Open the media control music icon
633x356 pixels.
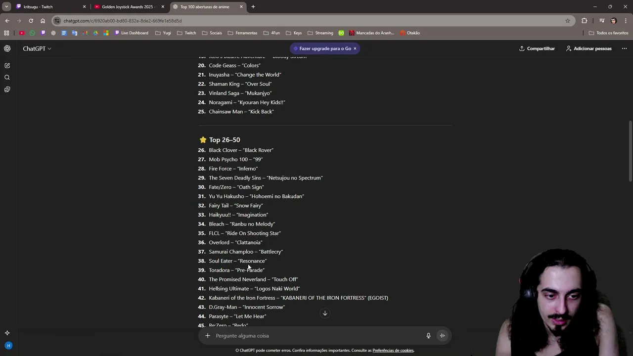602,21
